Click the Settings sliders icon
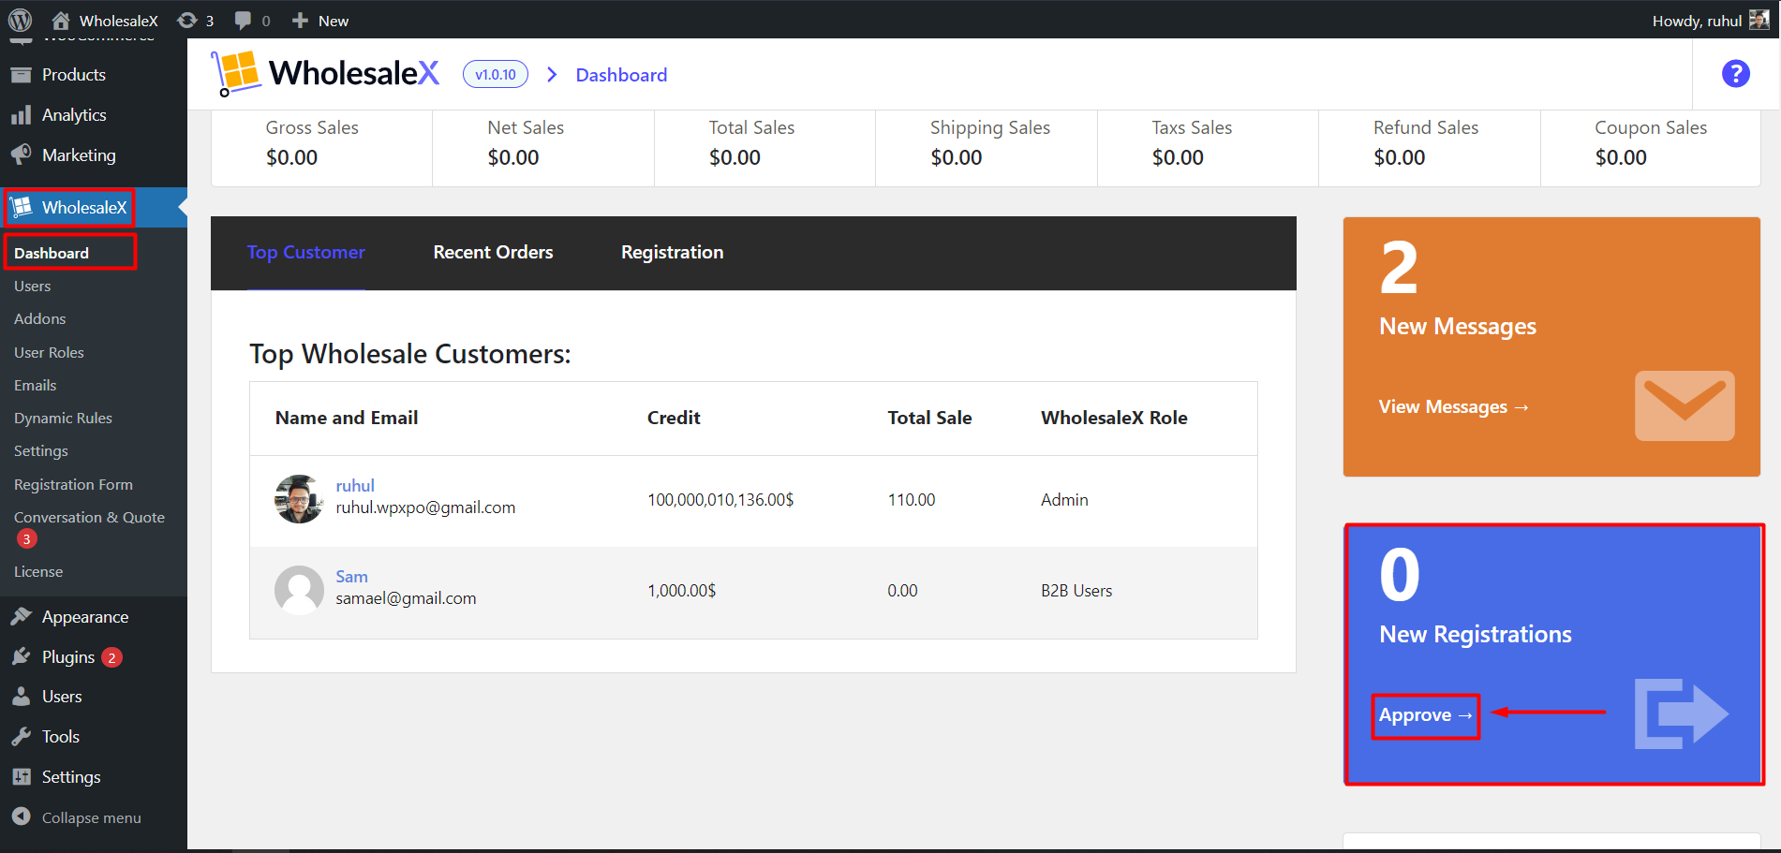 [x=21, y=776]
